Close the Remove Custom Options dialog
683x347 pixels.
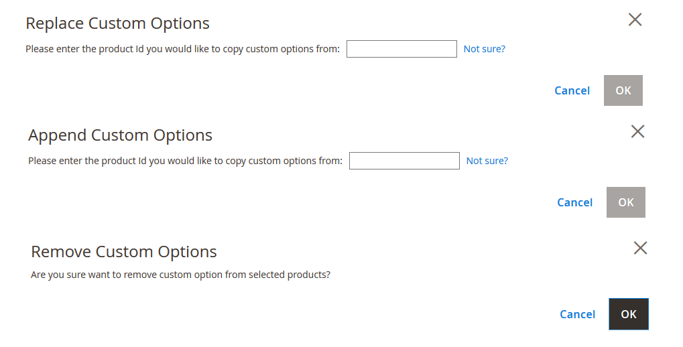point(640,248)
